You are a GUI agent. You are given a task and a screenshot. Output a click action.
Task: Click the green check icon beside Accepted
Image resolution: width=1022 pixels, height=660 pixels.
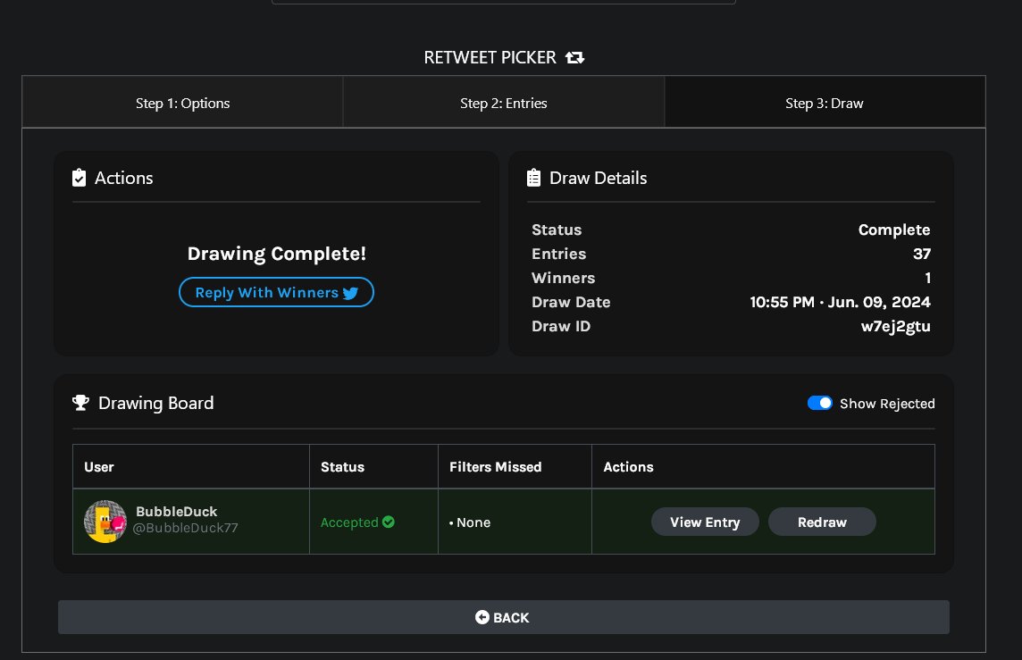tap(389, 522)
